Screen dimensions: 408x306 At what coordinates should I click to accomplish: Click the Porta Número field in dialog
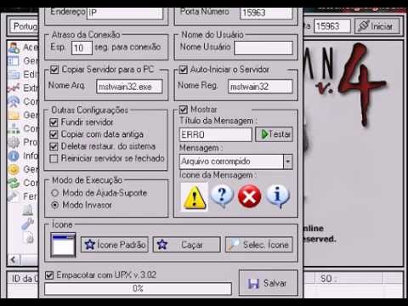[x=266, y=13]
